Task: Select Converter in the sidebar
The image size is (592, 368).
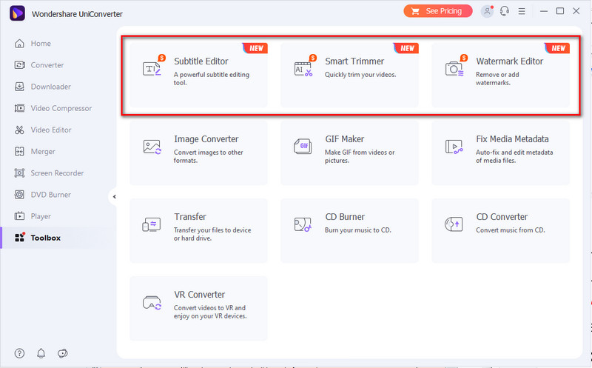Action: click(47, 65)
